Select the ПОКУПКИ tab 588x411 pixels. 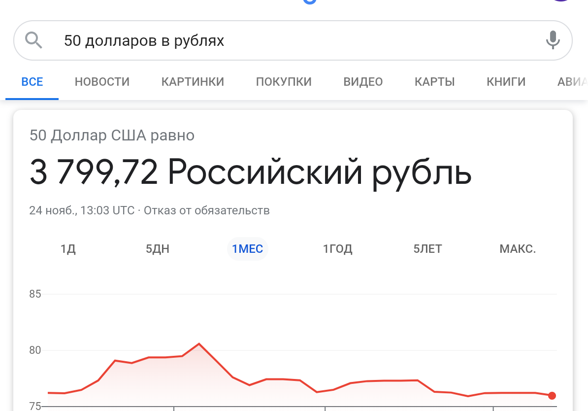[284, 82]
